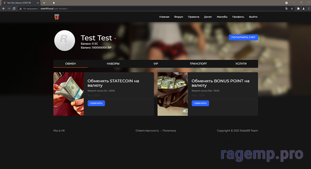This screenshot has width=311, height=169.
Task: Open a new browser tab with plus
Action: click(x=44, y=3)
